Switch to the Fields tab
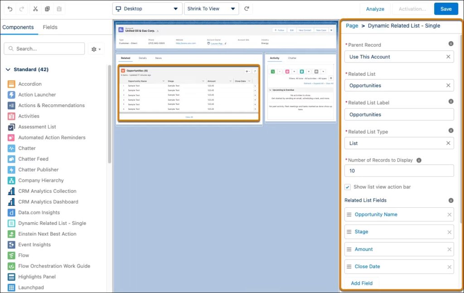This screenshot has width=464, height=293. (x=50, y=27)
